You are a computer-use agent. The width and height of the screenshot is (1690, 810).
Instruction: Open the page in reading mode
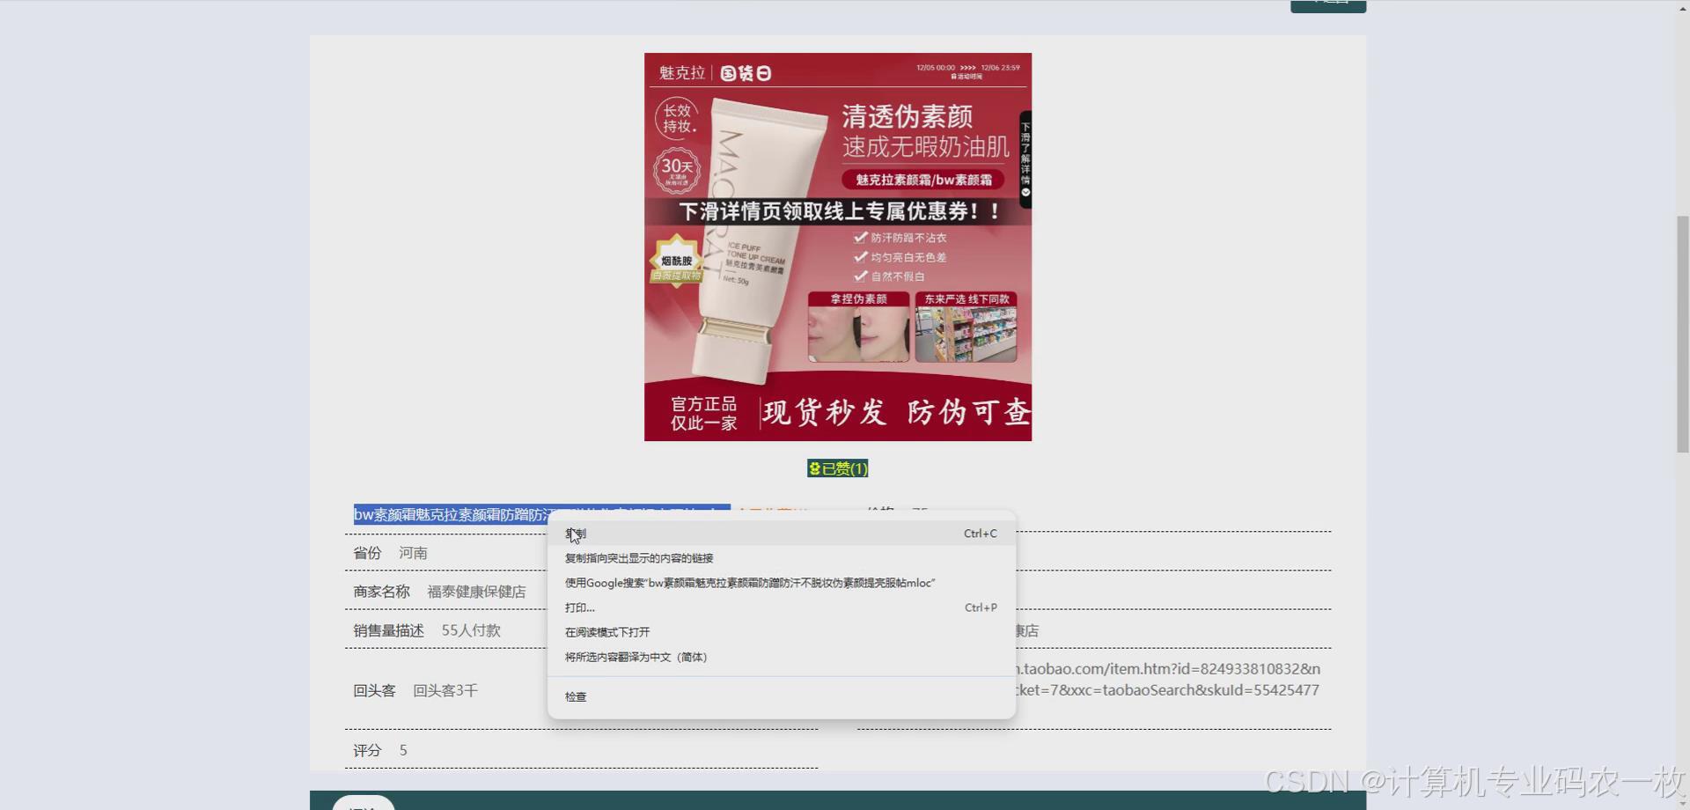(x=606, y=631)
